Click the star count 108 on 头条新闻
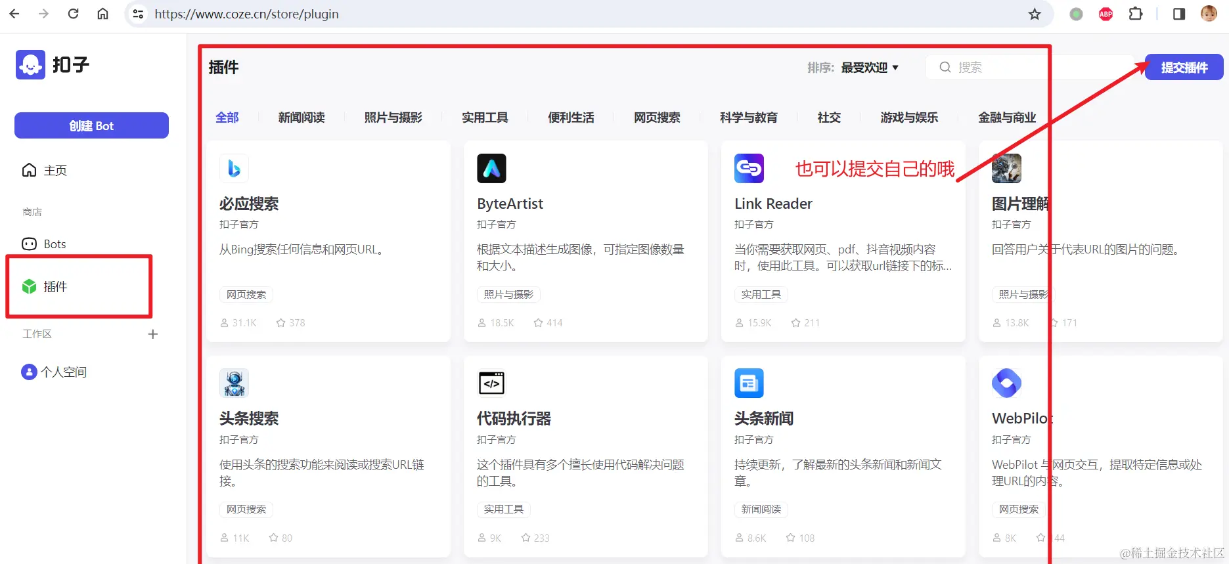The height and width of the screenshot is (564, 1229). coord(800,538)
